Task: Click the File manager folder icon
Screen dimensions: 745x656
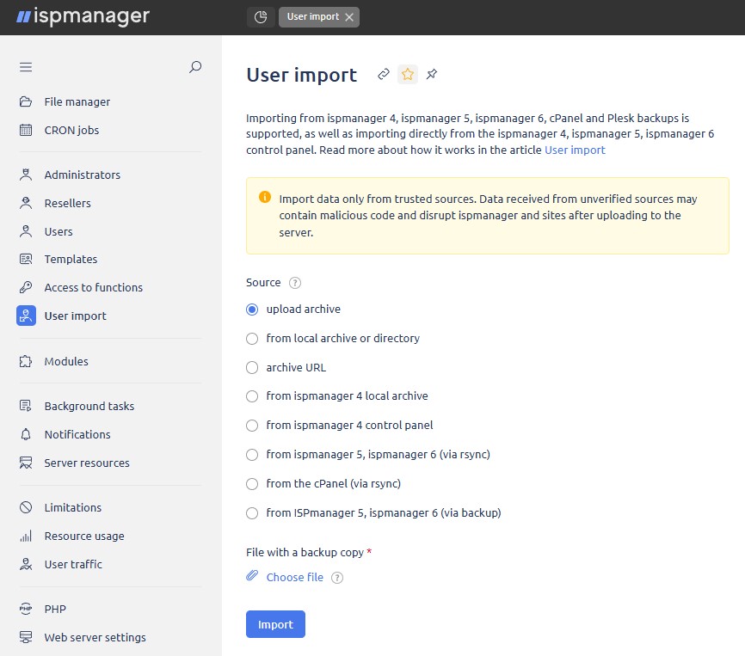Action: tap(26, 101)
